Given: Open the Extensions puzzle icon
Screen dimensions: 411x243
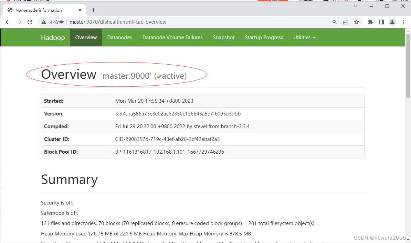Looking at the screenshot, I should click(370, 22).
